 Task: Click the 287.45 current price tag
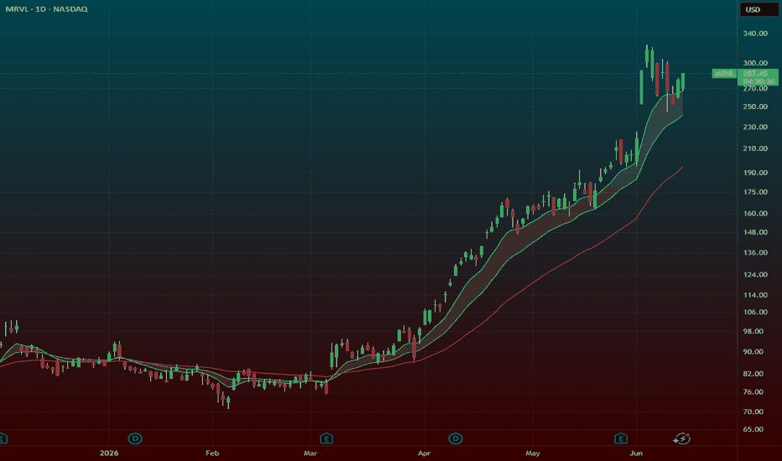(x=758, y=77)
